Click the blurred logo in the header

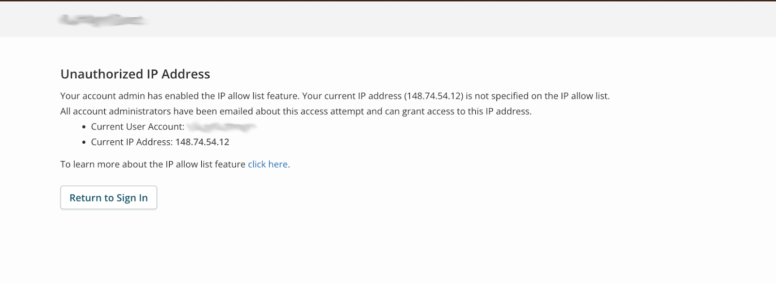coord(103,20)
